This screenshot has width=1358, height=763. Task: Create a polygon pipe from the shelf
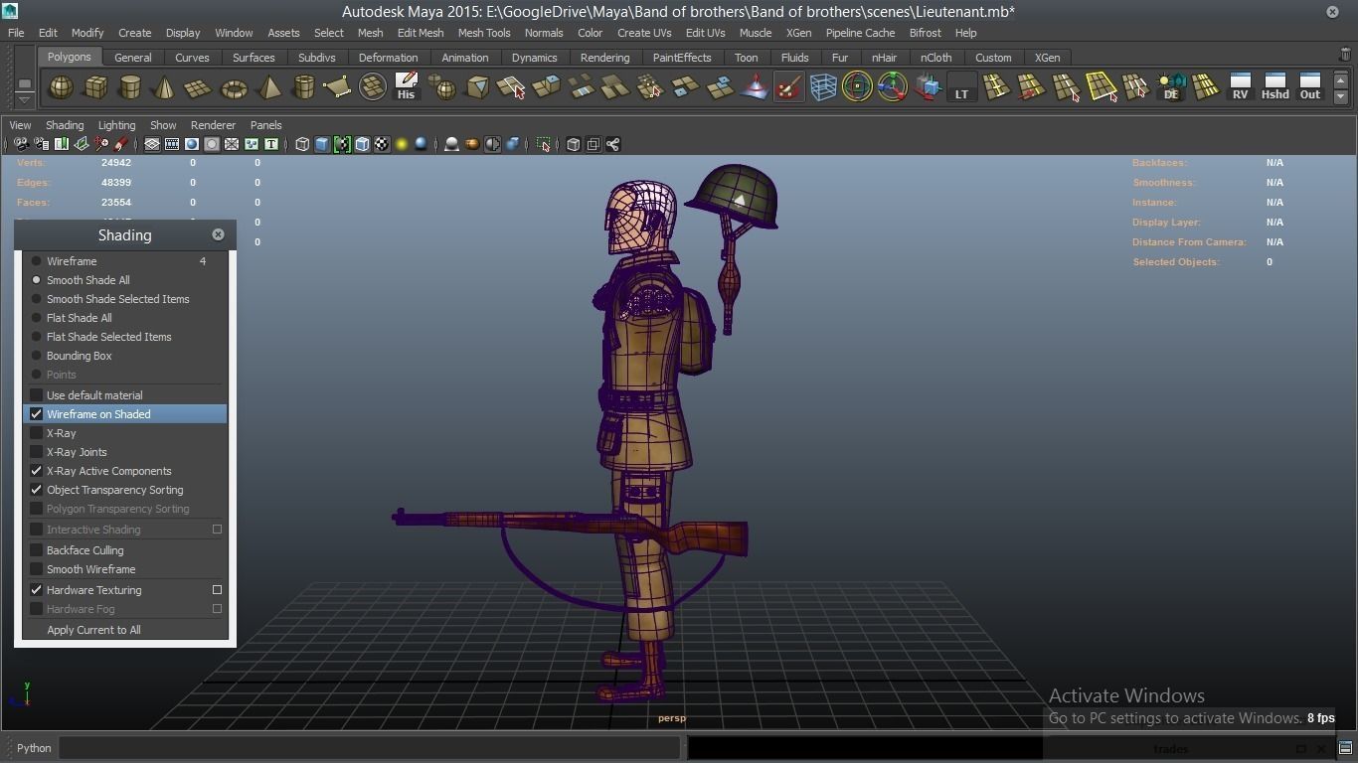pos(303,87)
